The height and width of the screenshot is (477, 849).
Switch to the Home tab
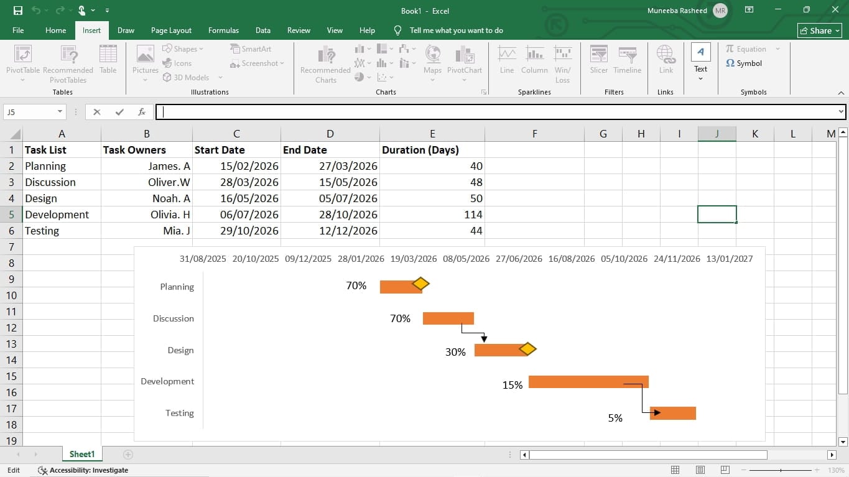(56, 30)
